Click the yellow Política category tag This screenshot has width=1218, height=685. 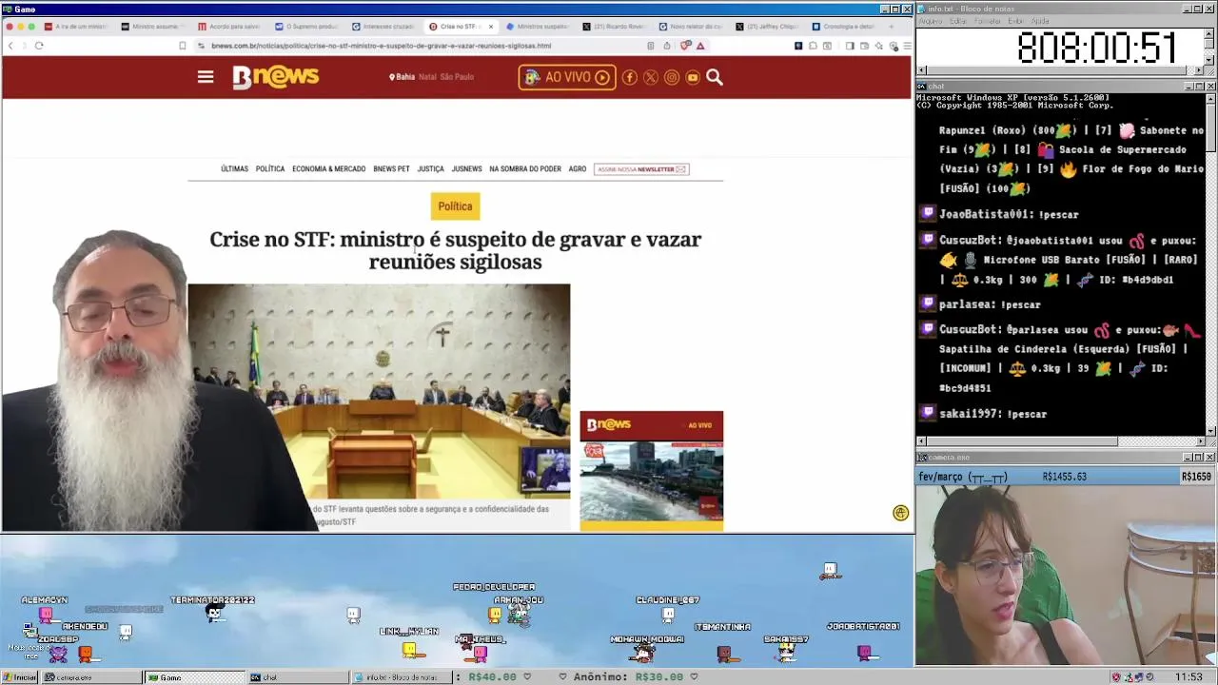tap(455, 206)
